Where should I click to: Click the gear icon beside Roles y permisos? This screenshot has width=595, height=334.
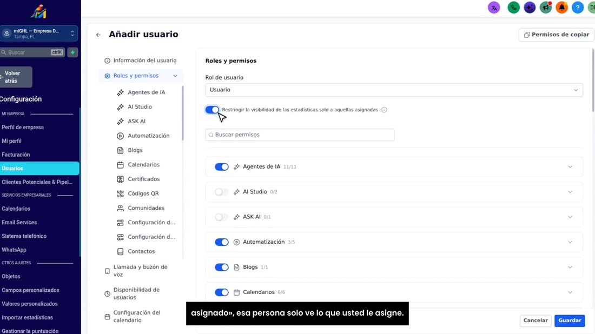(108, 76)
